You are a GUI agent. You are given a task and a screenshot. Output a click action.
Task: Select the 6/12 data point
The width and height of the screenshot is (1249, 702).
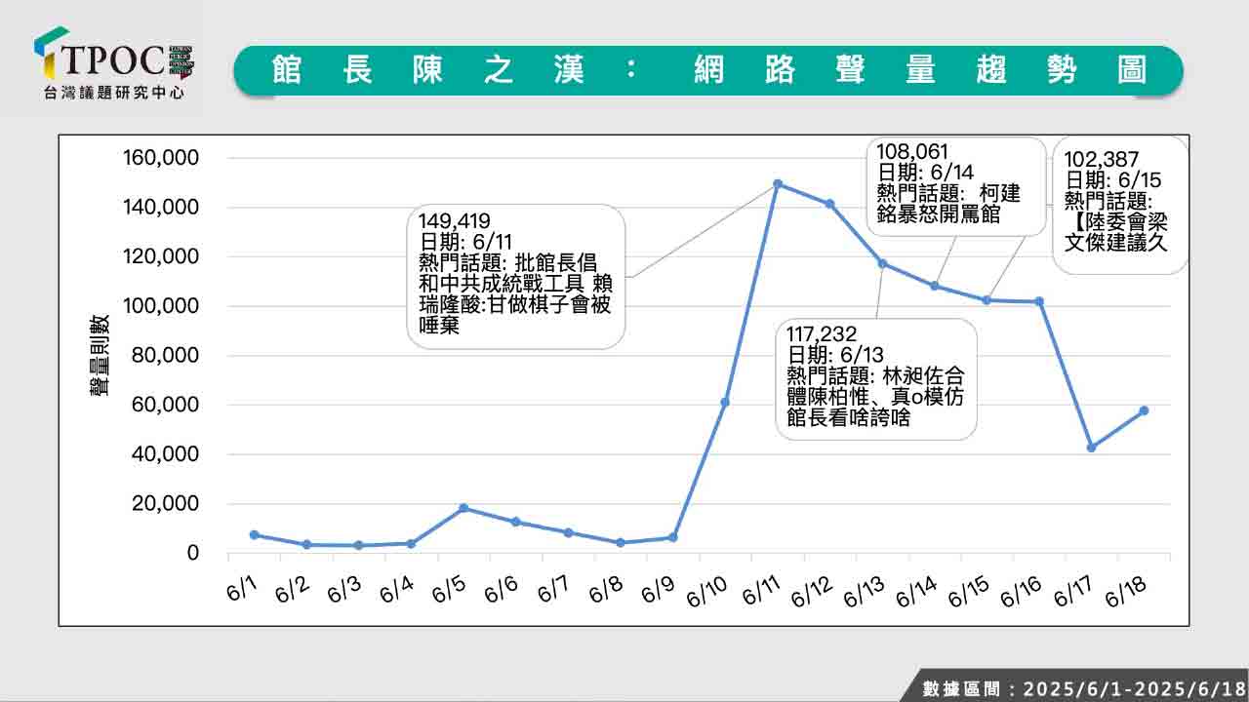(x=829, y=204)
